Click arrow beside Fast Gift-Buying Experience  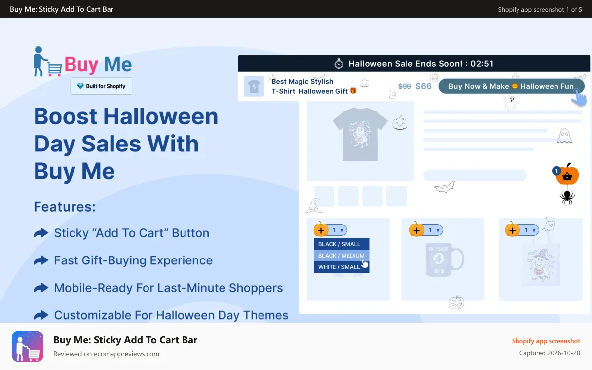point(41,260)
